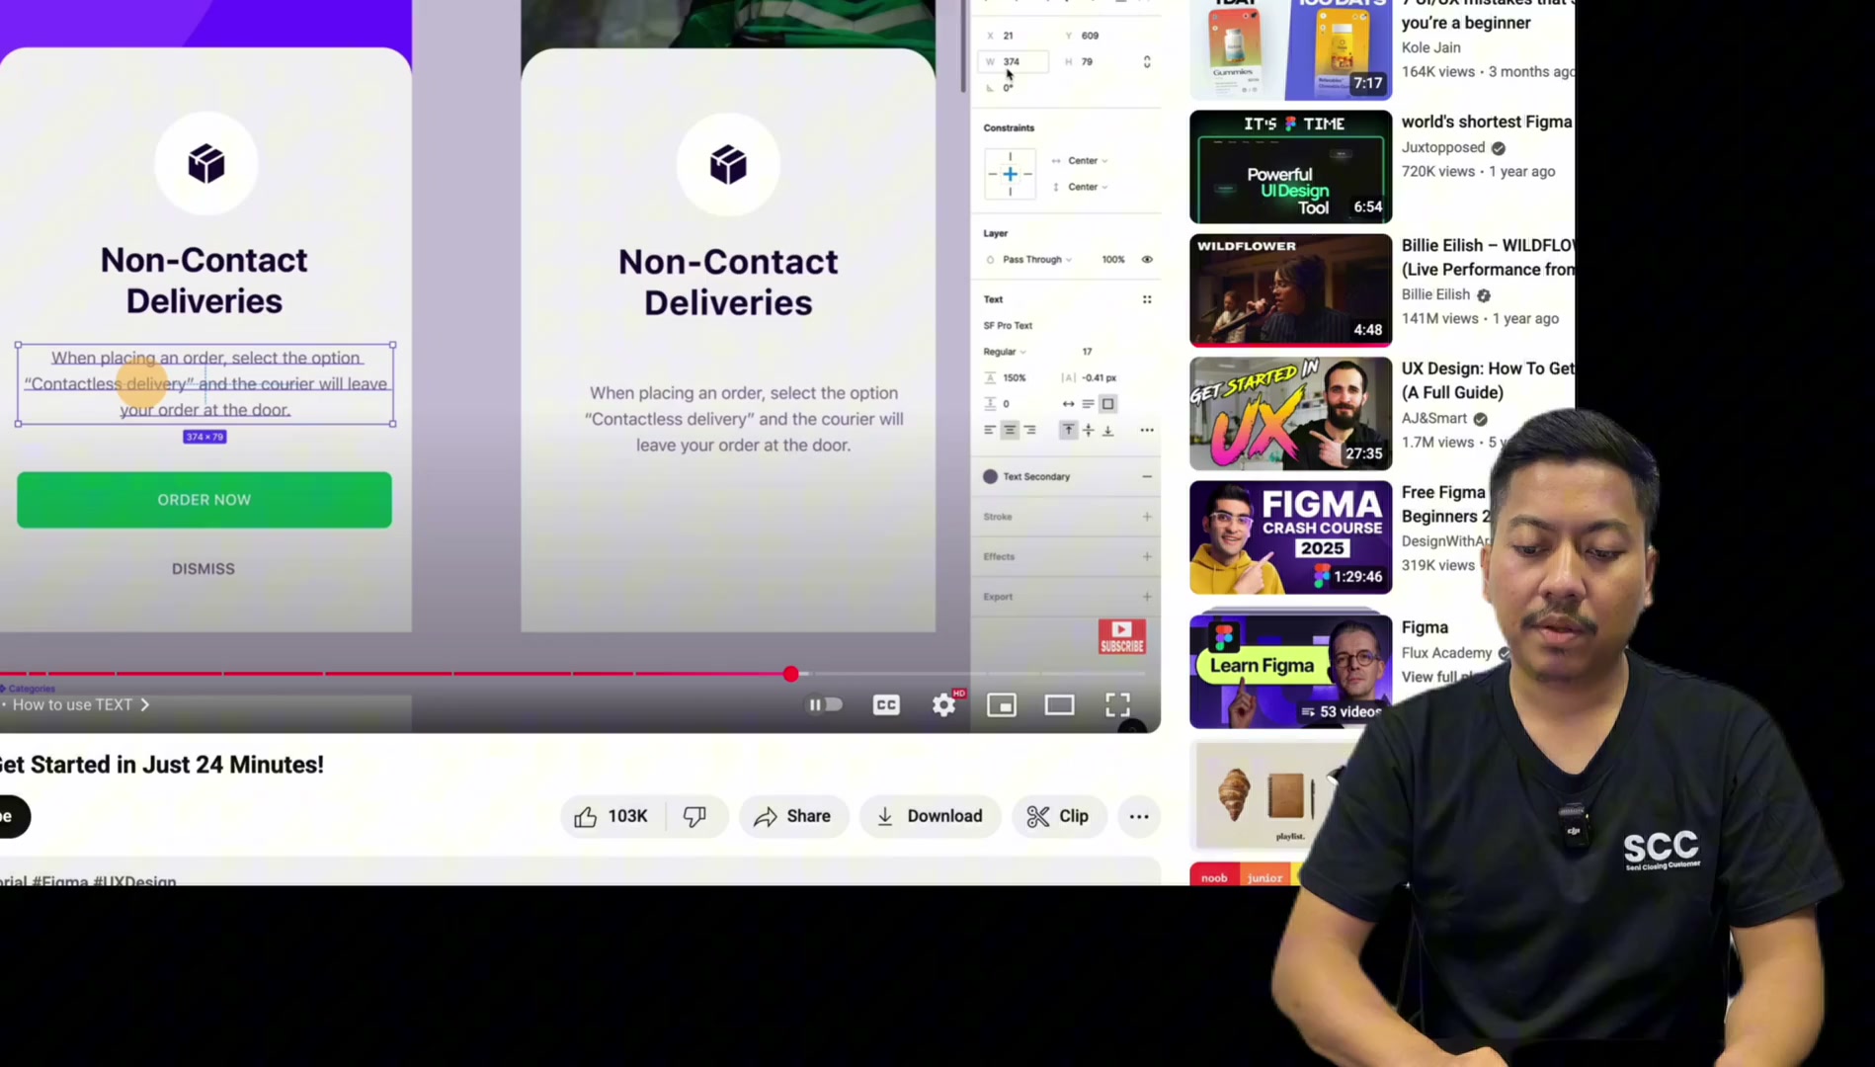
Task: Set text vertical align middle
Action: 1089,430
